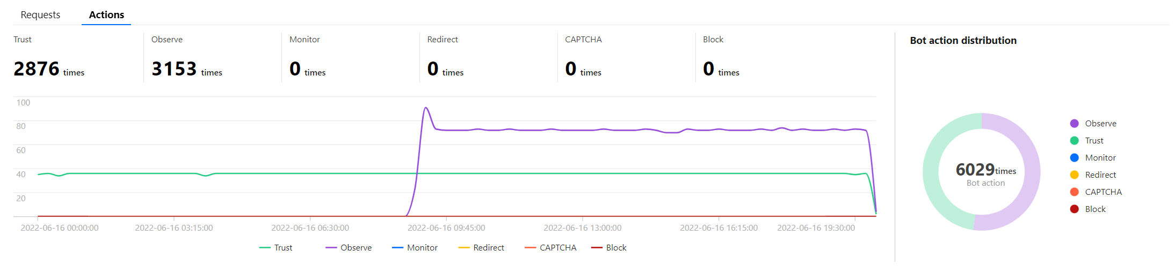Click yellow Redirect dot in donut legend
This screenshot has height=273, width=1175.
coord(1074,175)
